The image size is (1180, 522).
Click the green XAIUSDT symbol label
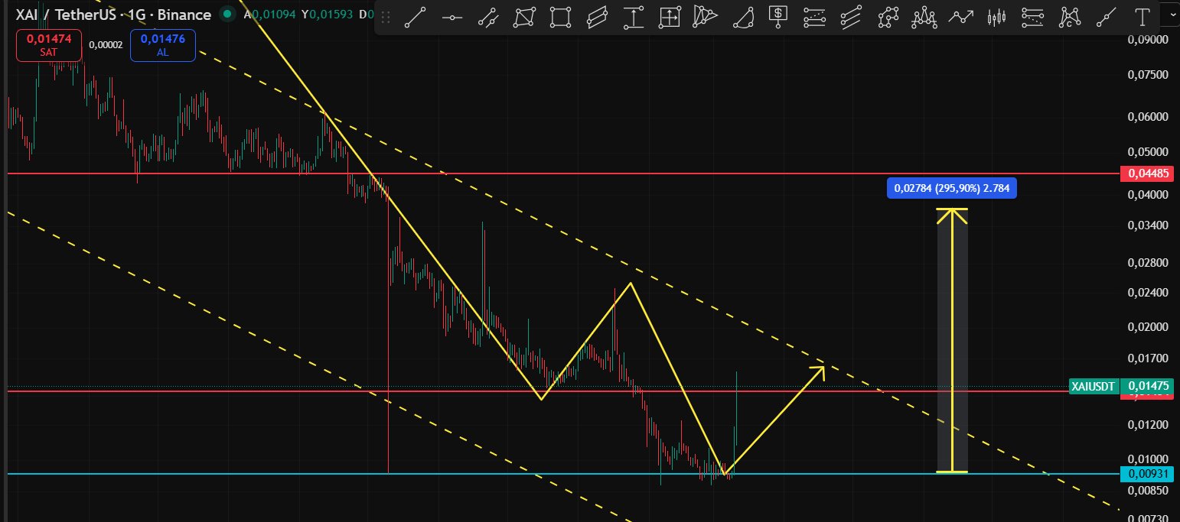point(1093,386)
